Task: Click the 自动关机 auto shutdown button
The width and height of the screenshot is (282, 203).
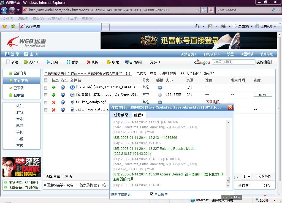Action: tap(134, 62)
